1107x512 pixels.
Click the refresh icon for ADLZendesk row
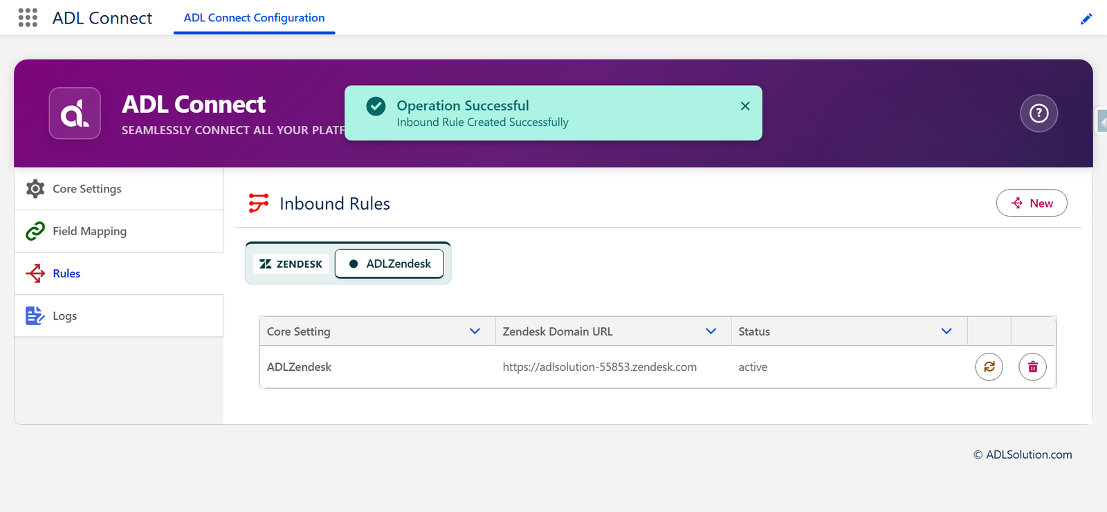[989, 367]
